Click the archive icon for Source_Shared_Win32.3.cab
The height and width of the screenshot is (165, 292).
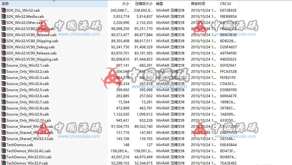3,139
